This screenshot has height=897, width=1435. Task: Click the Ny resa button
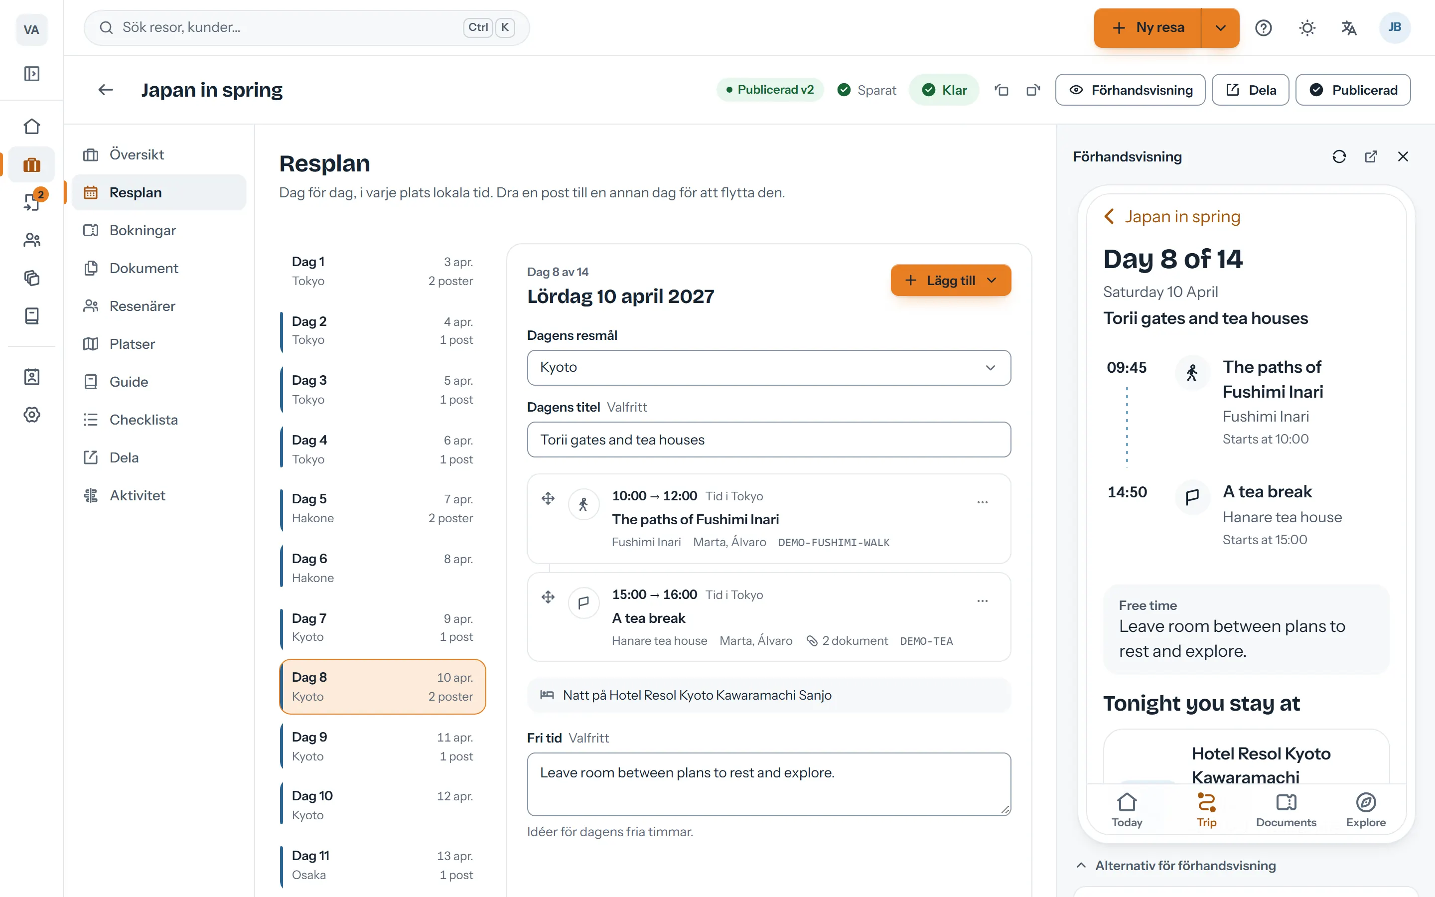click(1148, 28)
